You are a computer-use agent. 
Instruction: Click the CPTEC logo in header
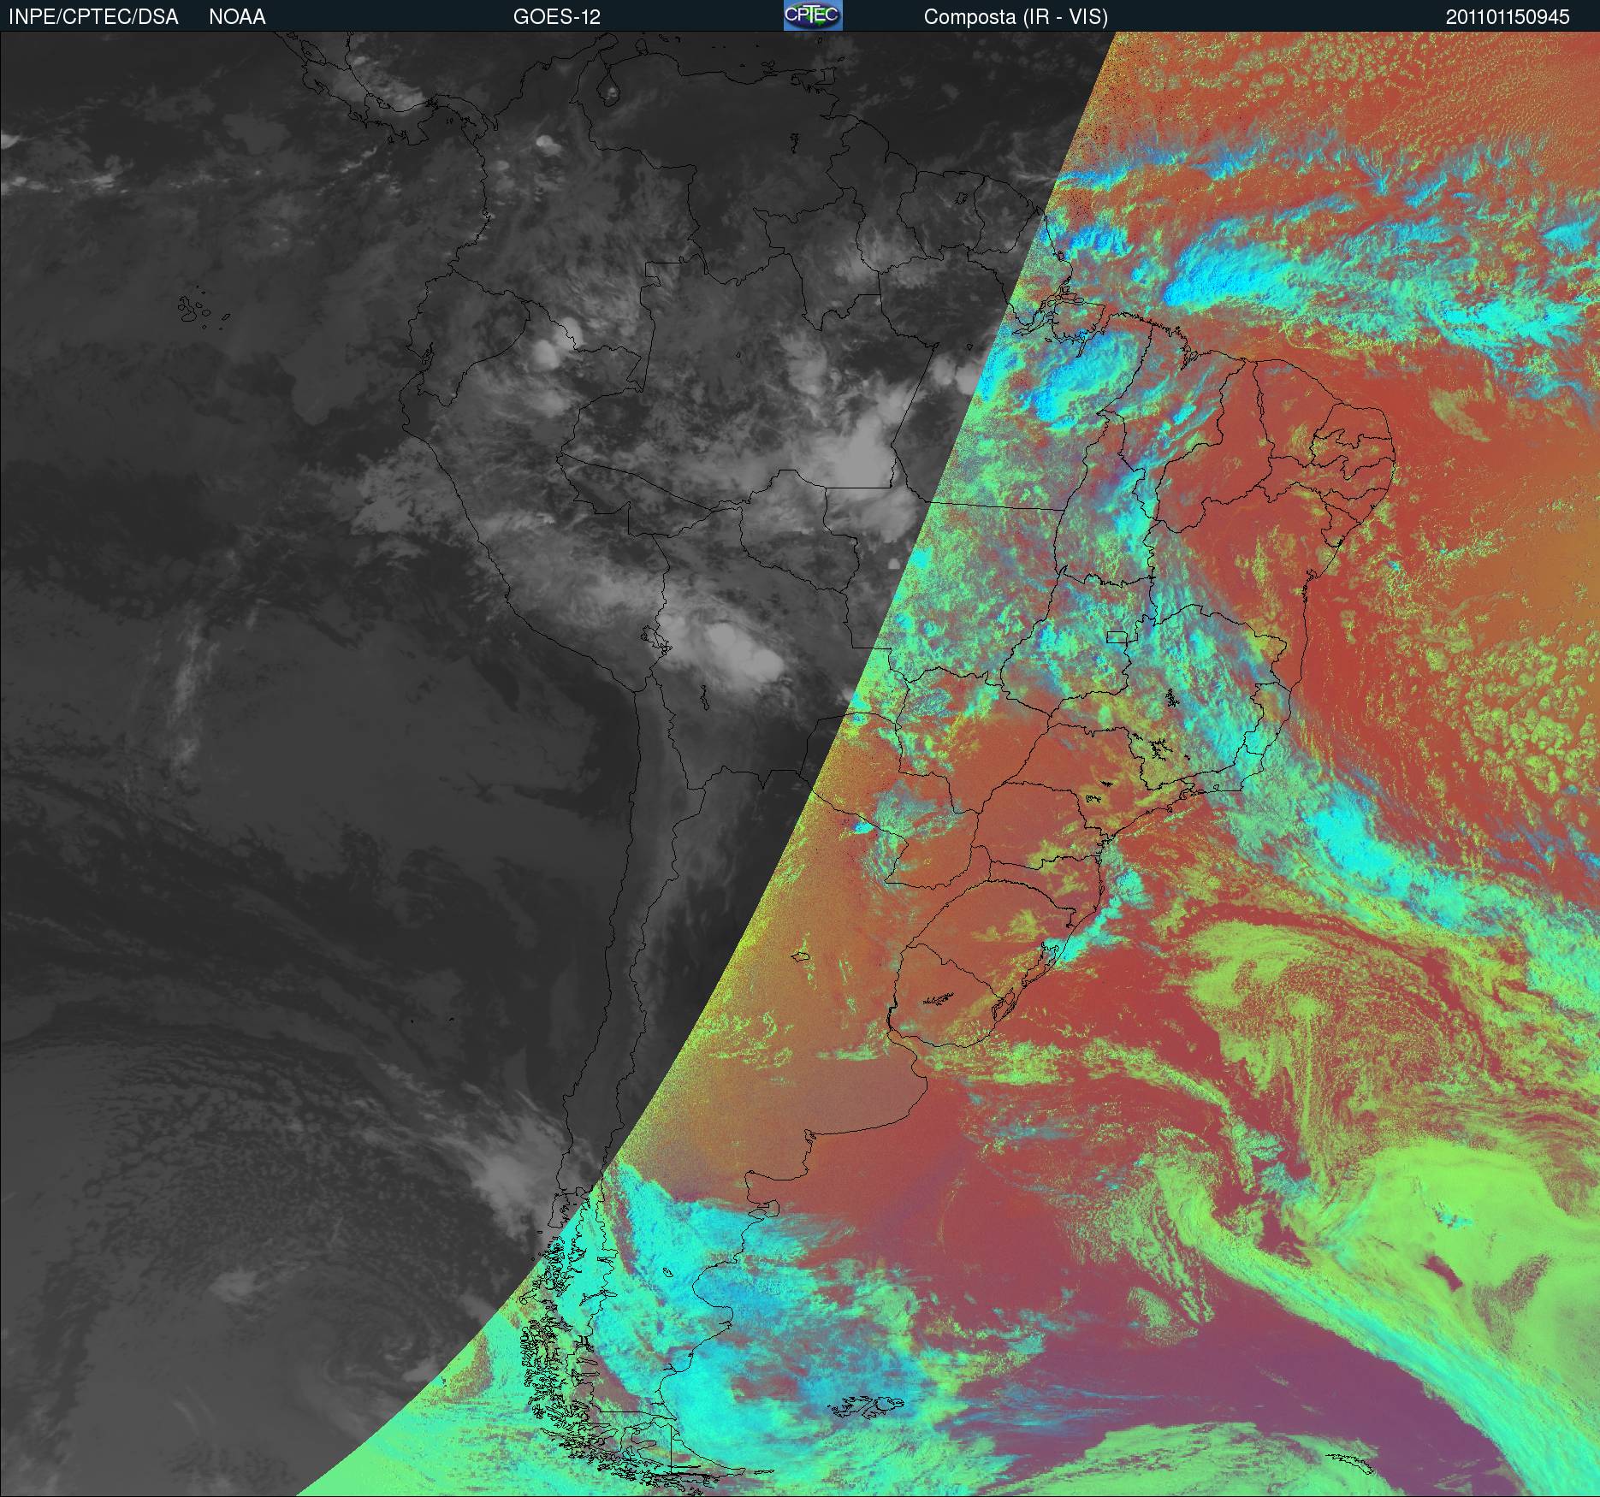813,15
